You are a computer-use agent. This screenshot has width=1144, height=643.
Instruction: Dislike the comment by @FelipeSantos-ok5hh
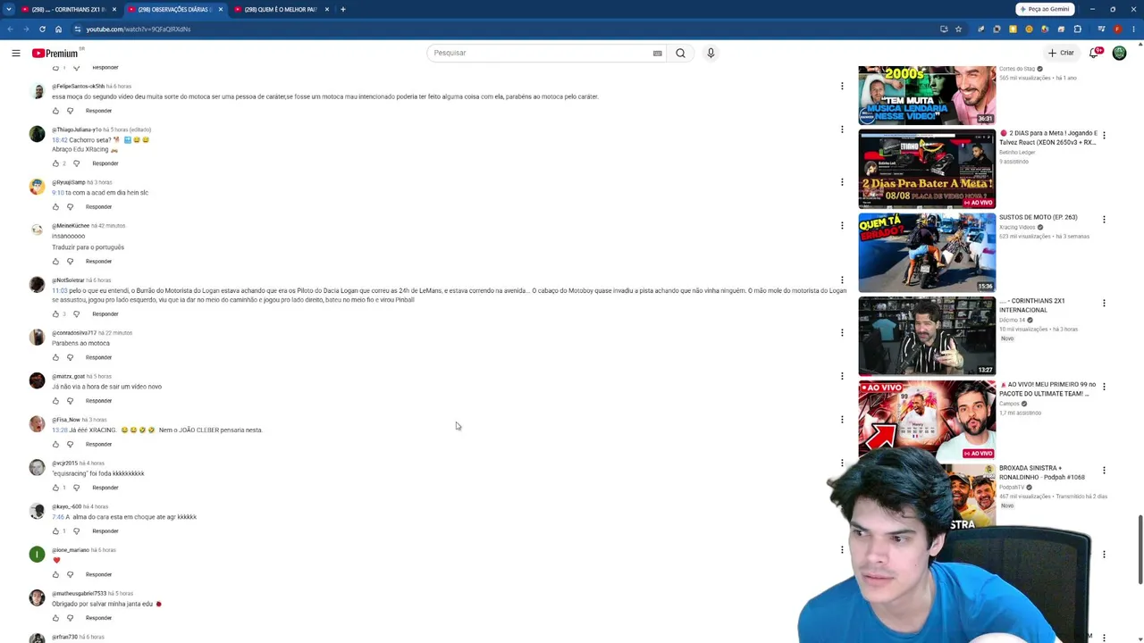[70, 111]
